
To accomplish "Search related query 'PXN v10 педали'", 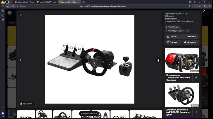I will pos(173,27).
